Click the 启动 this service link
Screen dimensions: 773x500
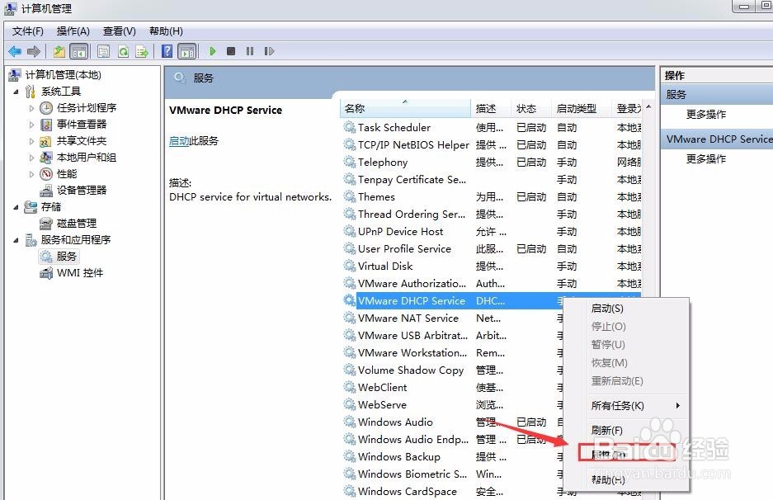[x=179, y=141]
